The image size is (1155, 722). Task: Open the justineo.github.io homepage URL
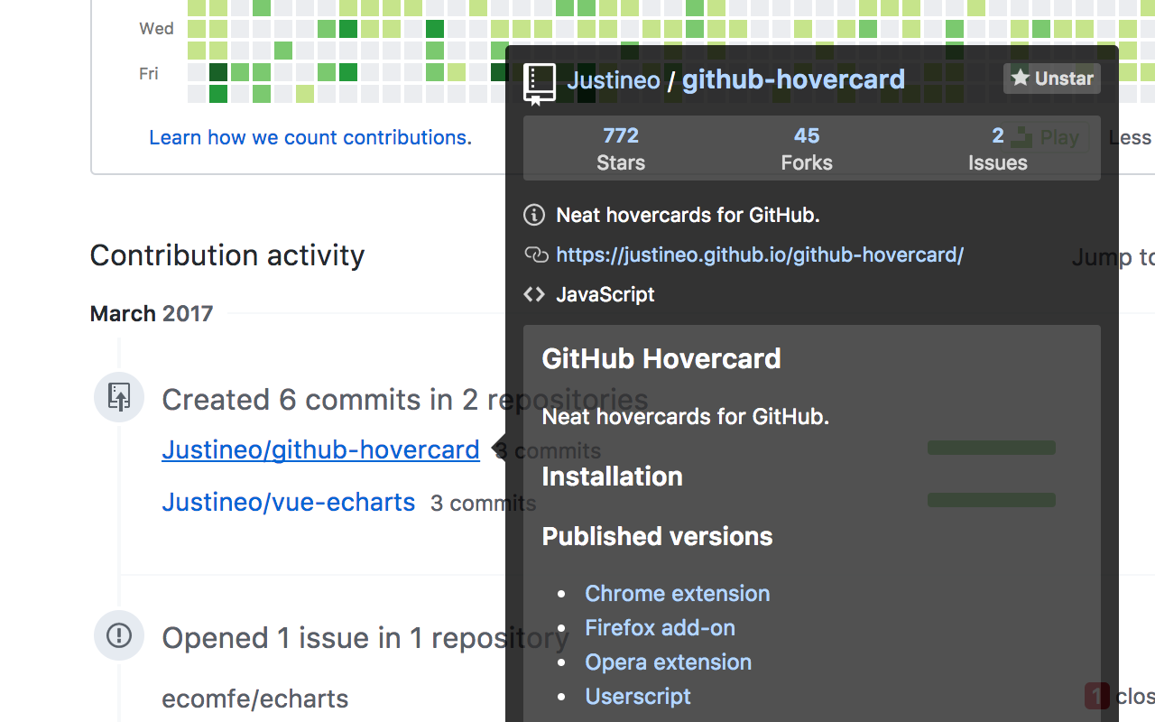click(x=760, y=255)
